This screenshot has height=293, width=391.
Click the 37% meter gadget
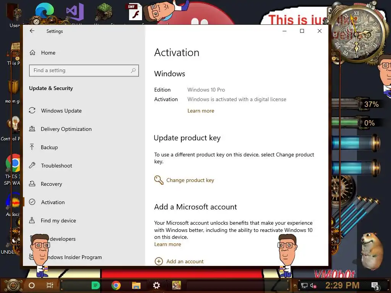[357, 104]
